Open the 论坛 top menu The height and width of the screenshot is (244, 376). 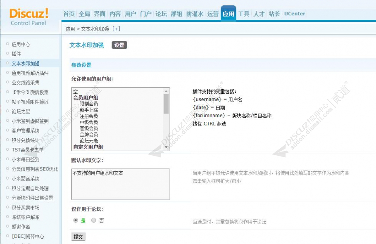coord(161,14)
